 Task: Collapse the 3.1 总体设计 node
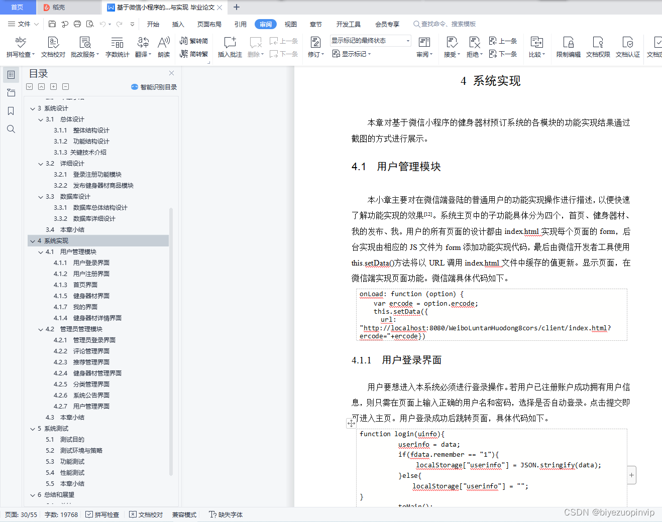tap(41, 119)
